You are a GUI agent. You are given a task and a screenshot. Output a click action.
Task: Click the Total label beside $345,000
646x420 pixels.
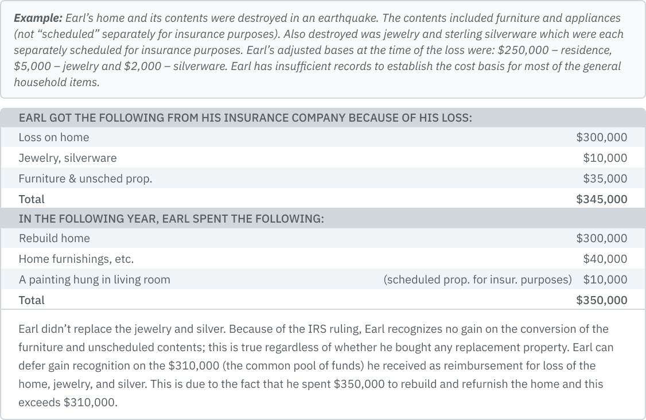tap(32, 199)
